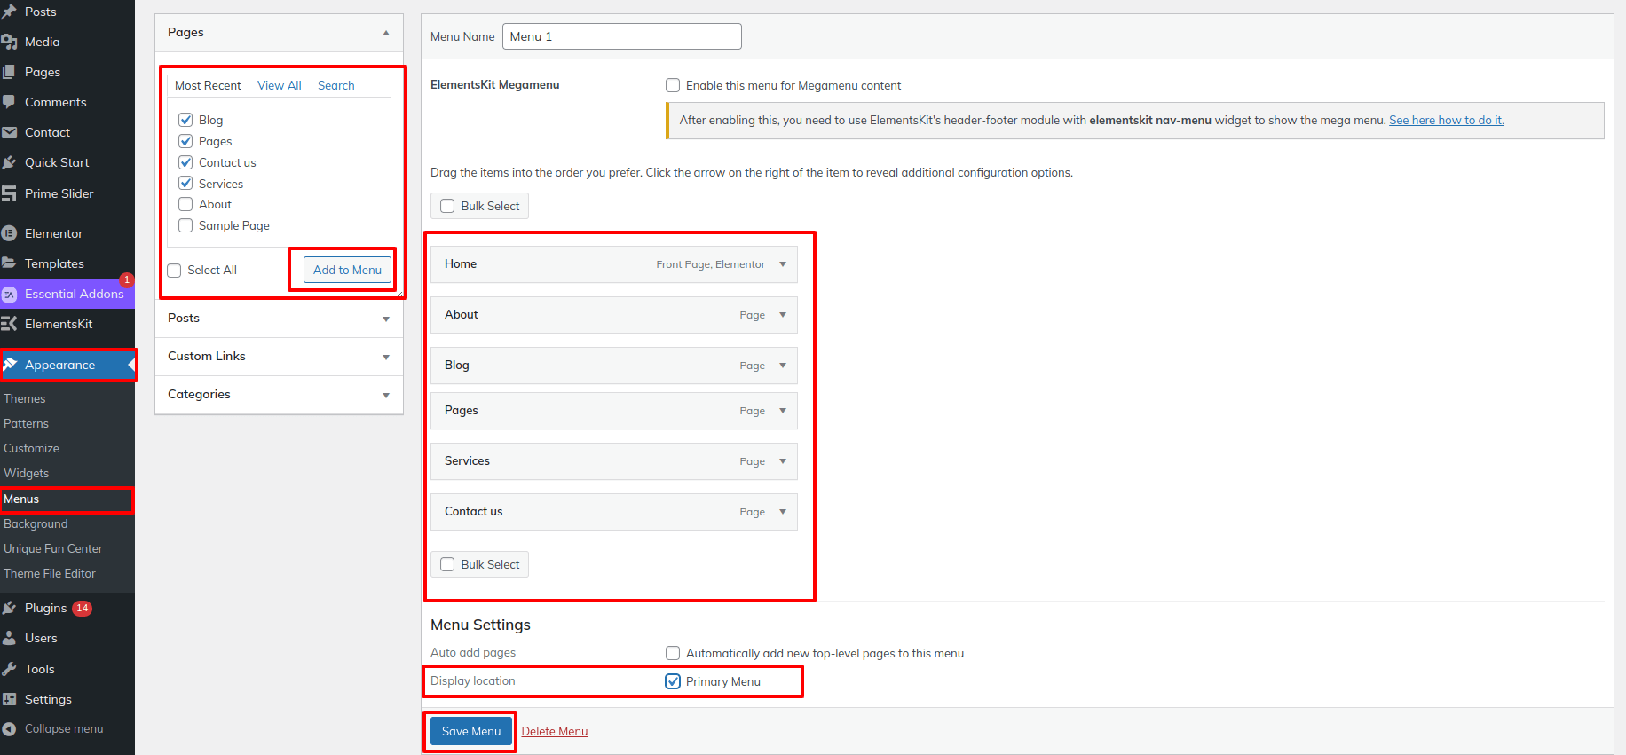Viewport: 1626px width, 755px height.
Task: Expand the Categories panel
Action: click(386, 395)
